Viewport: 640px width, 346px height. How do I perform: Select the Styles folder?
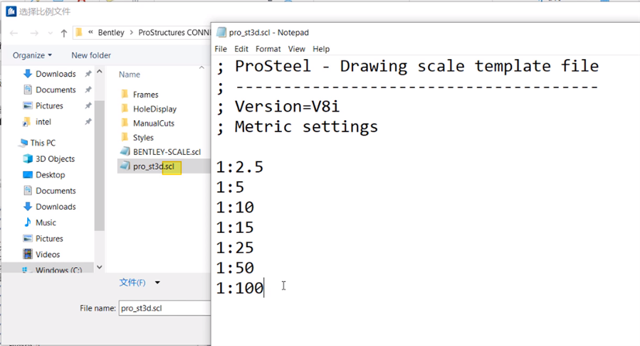pyautogui.click(x=143, y=137)
